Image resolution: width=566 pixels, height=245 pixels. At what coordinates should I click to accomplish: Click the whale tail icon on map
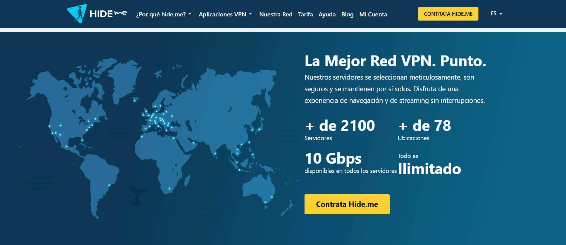click(x=138, y=196)
